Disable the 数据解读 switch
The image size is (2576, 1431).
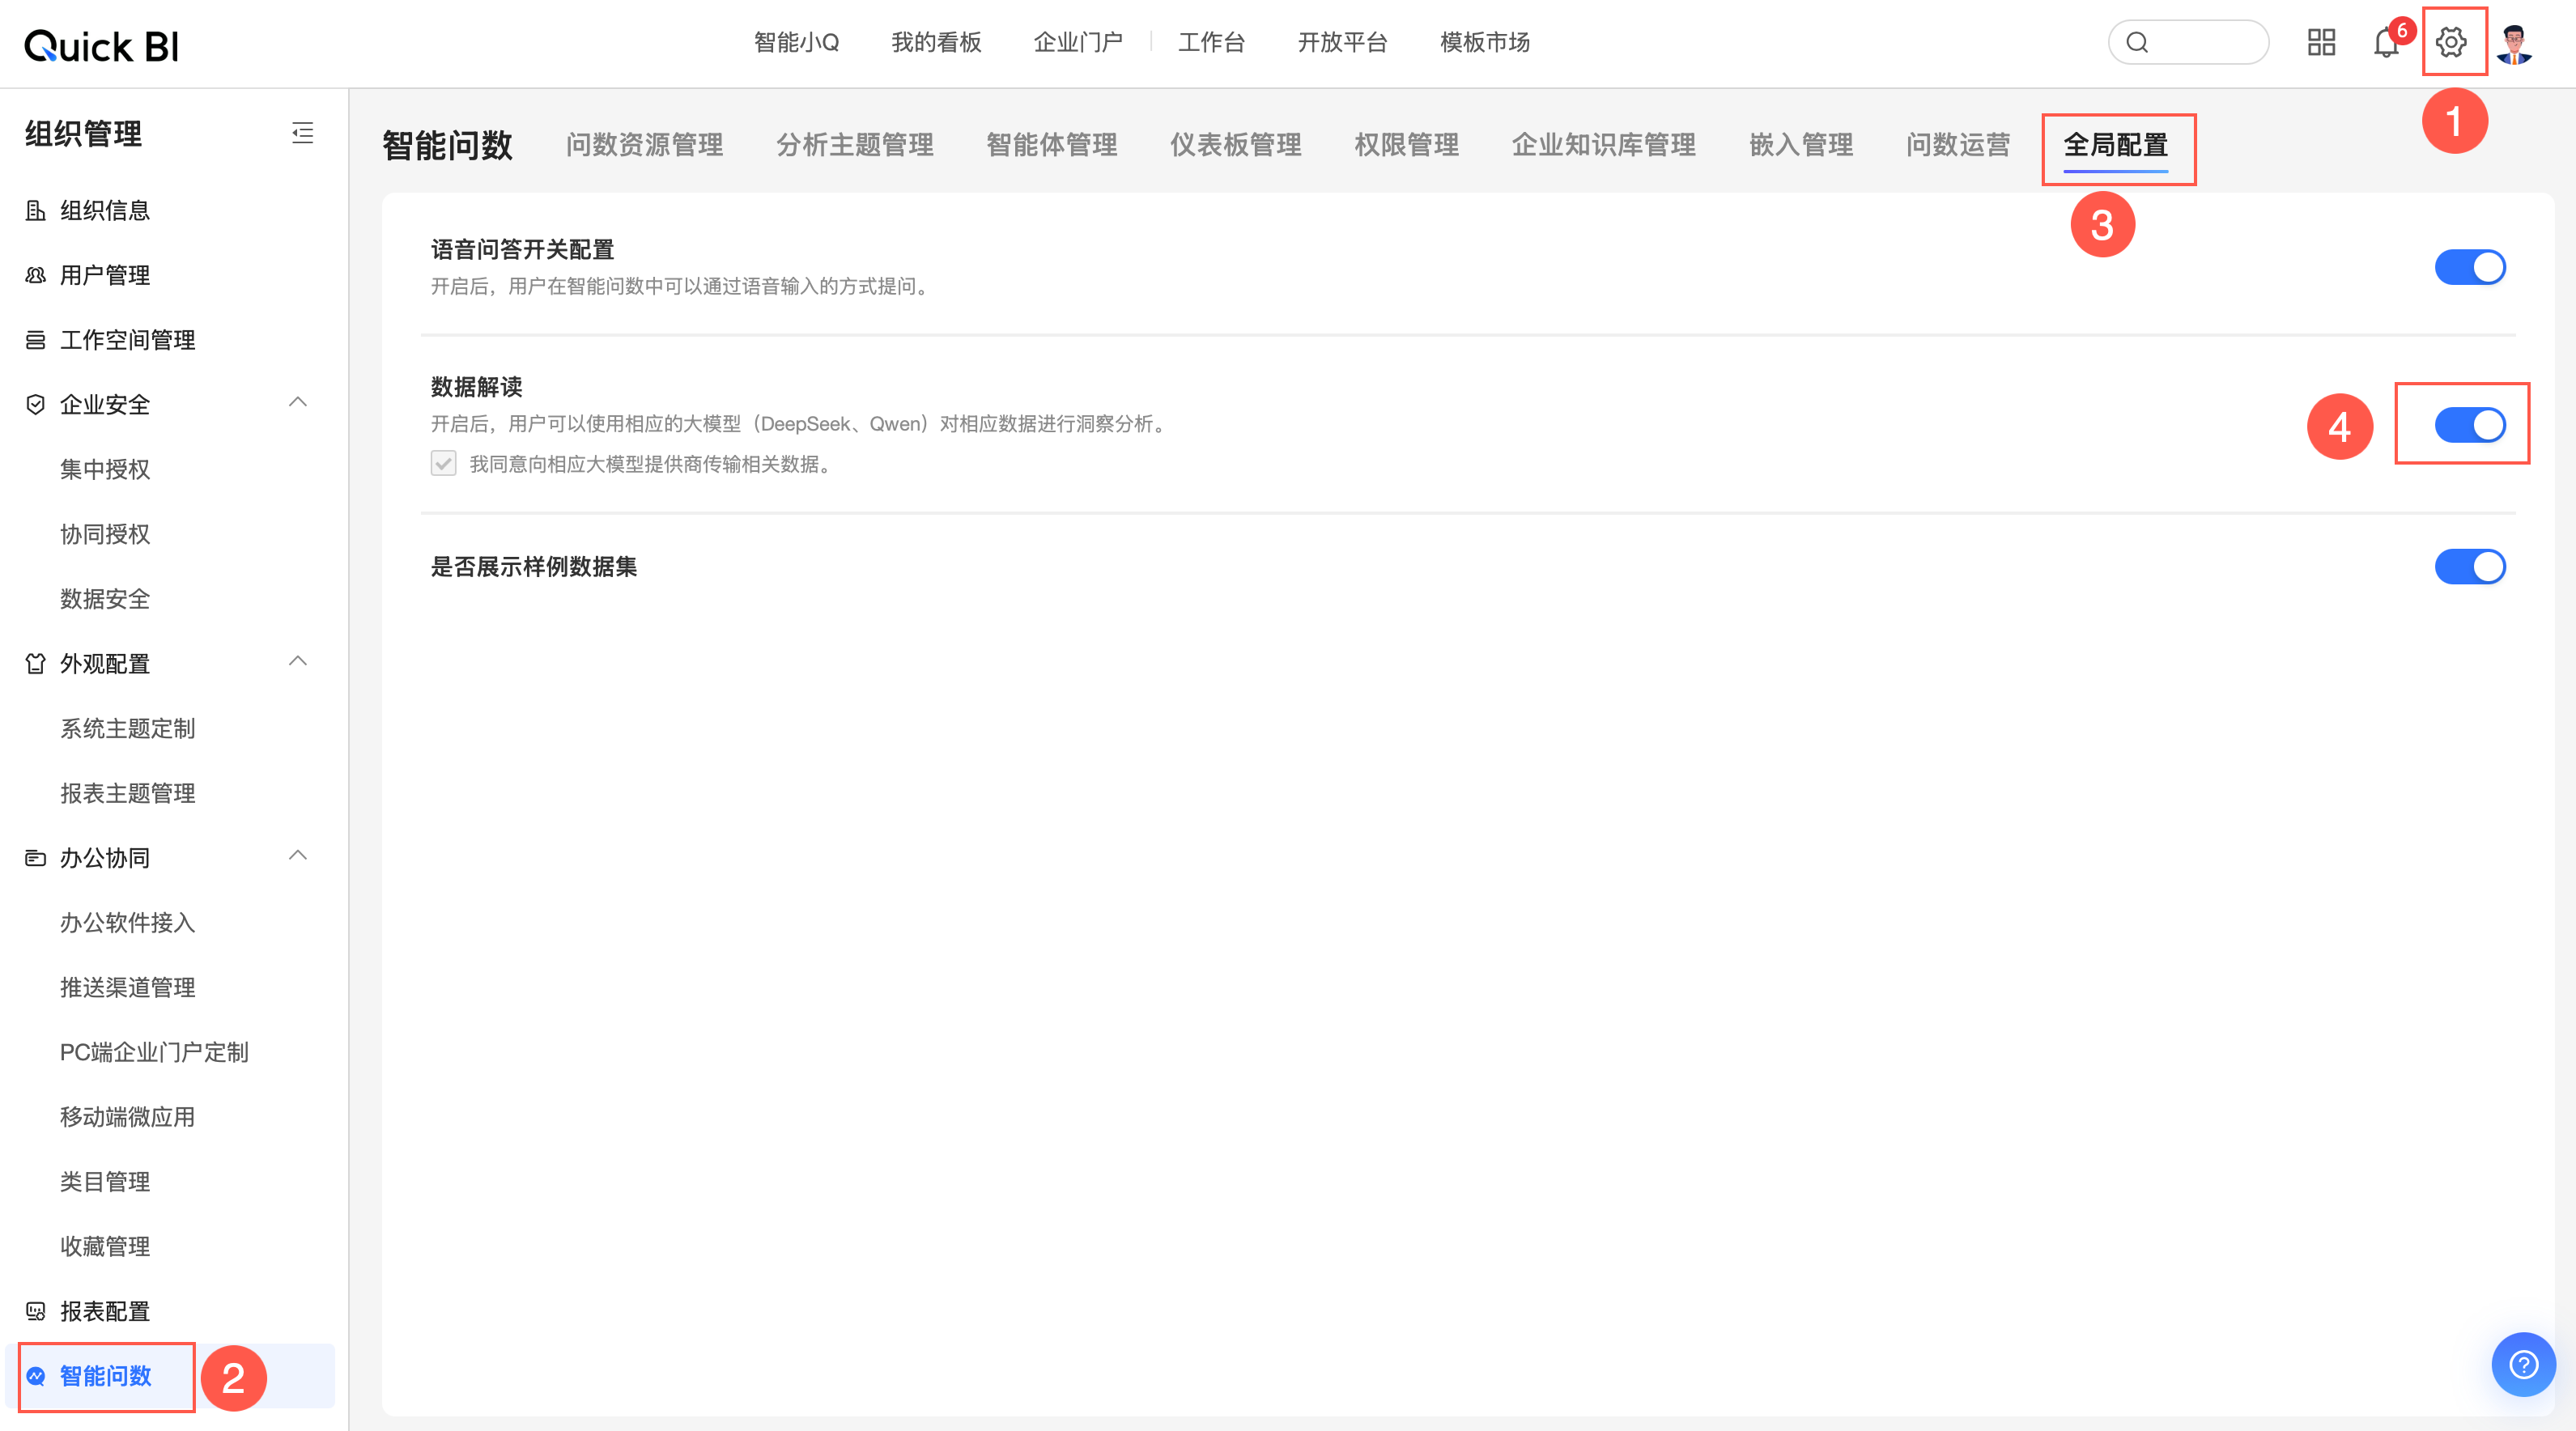tap(2469, 425)
